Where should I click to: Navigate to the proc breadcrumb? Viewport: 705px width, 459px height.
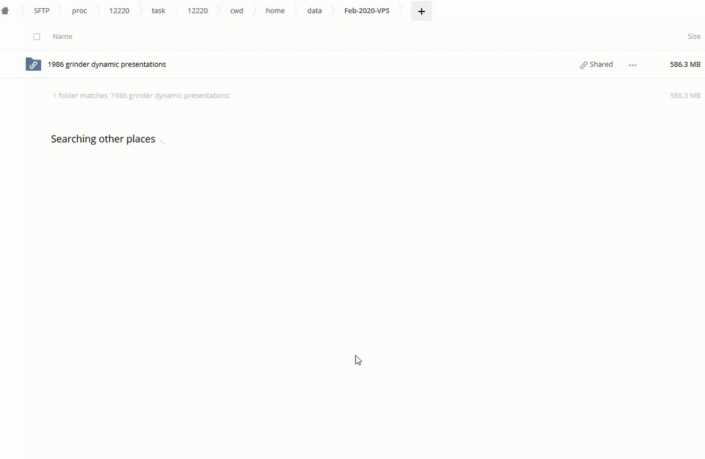(79, 11)
